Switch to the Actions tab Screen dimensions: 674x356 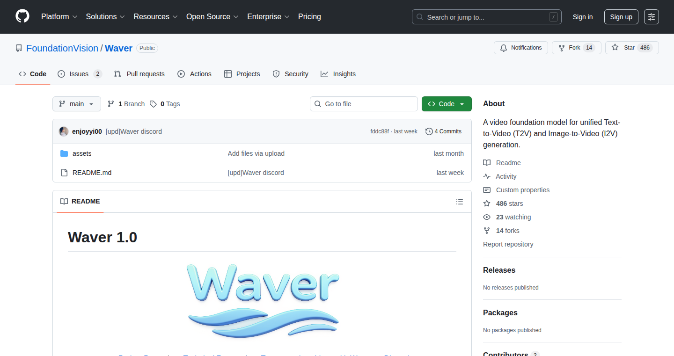(x=194, y=74)
